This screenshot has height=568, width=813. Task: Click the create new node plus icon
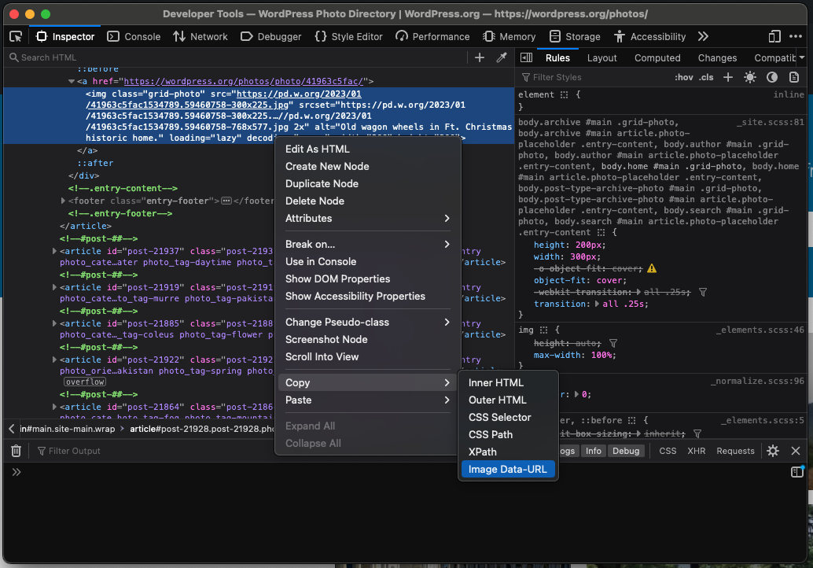click(480, 58)
